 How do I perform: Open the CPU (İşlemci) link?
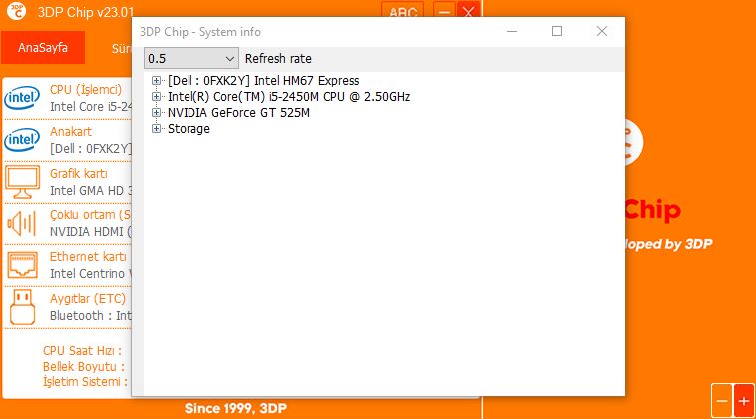coord(86,89)
